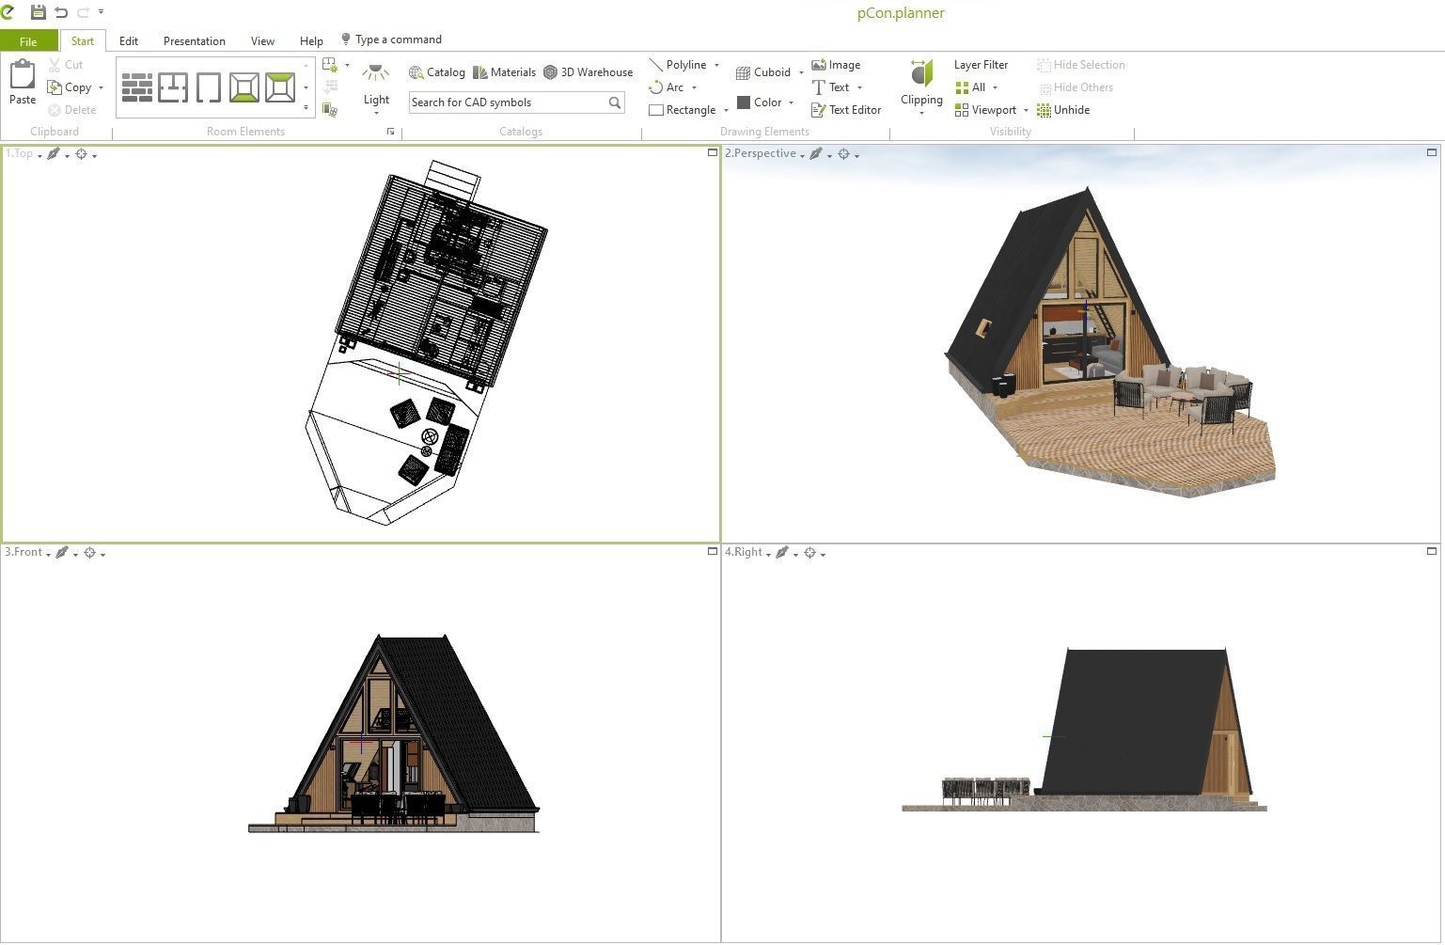The image size is (1445, 945).
Task: Click the Save icon in quick access toolbar
Action: [x=39, y=12]
